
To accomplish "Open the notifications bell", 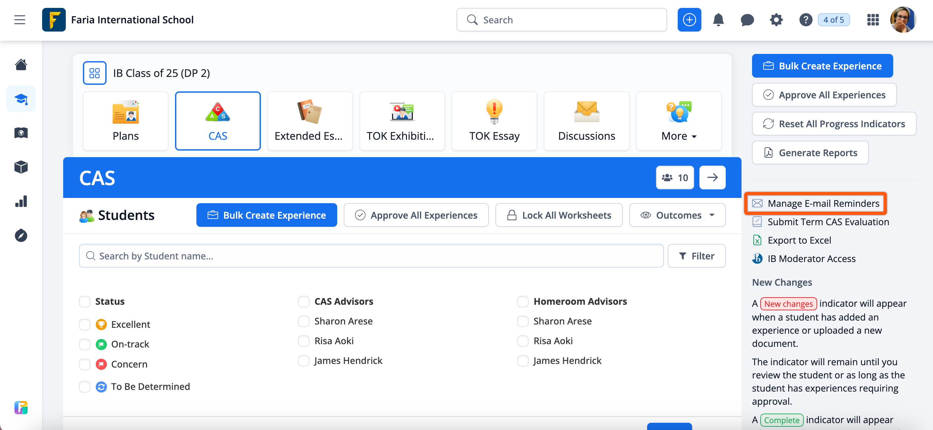I will pos(718,19).
